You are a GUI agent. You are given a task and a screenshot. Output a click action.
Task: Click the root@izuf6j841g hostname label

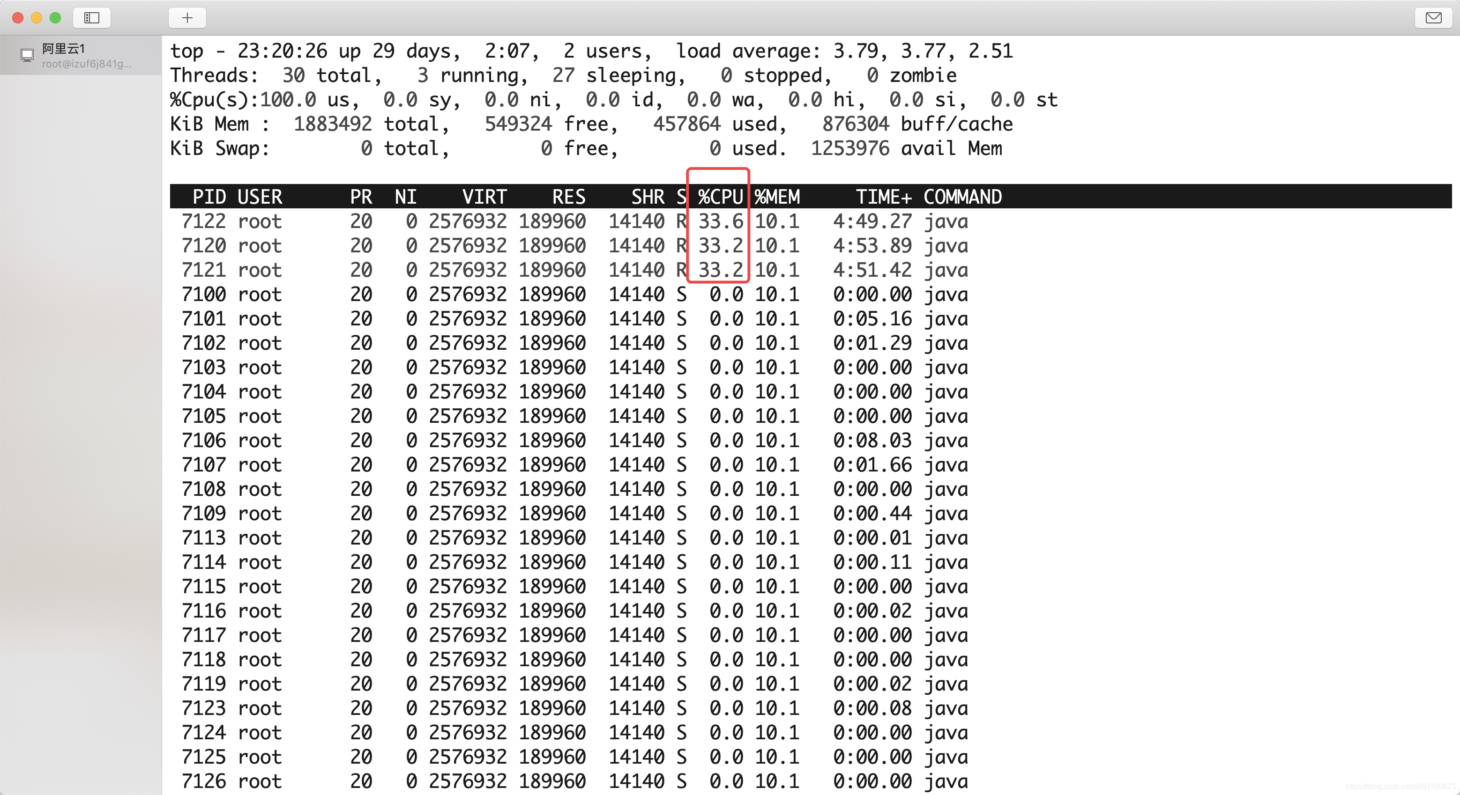(86, 64)
